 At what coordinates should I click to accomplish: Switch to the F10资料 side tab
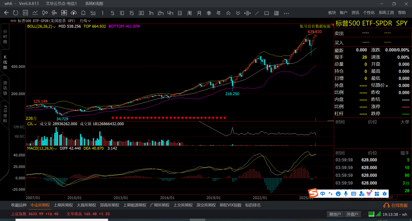pyautogui.click(x=5, y=114)
